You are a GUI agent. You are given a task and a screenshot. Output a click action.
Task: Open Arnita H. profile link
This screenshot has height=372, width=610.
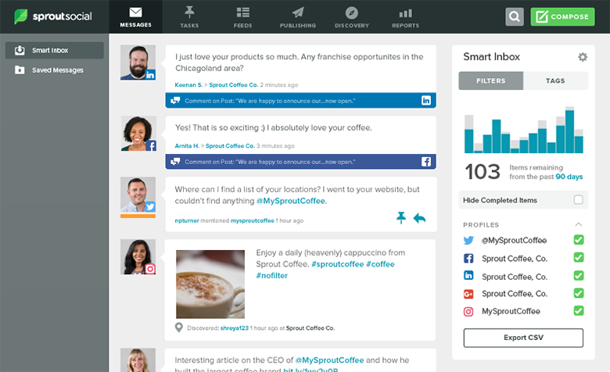coord(187,146)
